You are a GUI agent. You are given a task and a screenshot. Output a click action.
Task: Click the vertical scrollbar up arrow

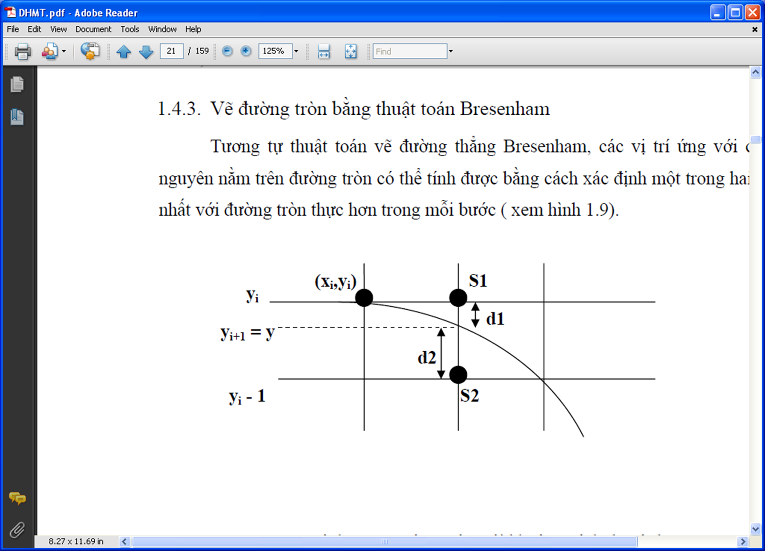pyautogui.click(x=755, y=72)
